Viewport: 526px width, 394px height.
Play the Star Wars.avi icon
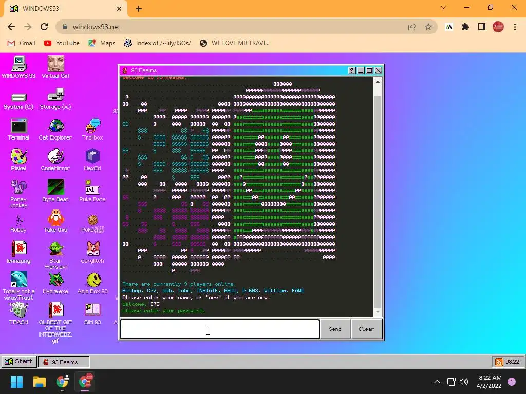tap(55, 255)
